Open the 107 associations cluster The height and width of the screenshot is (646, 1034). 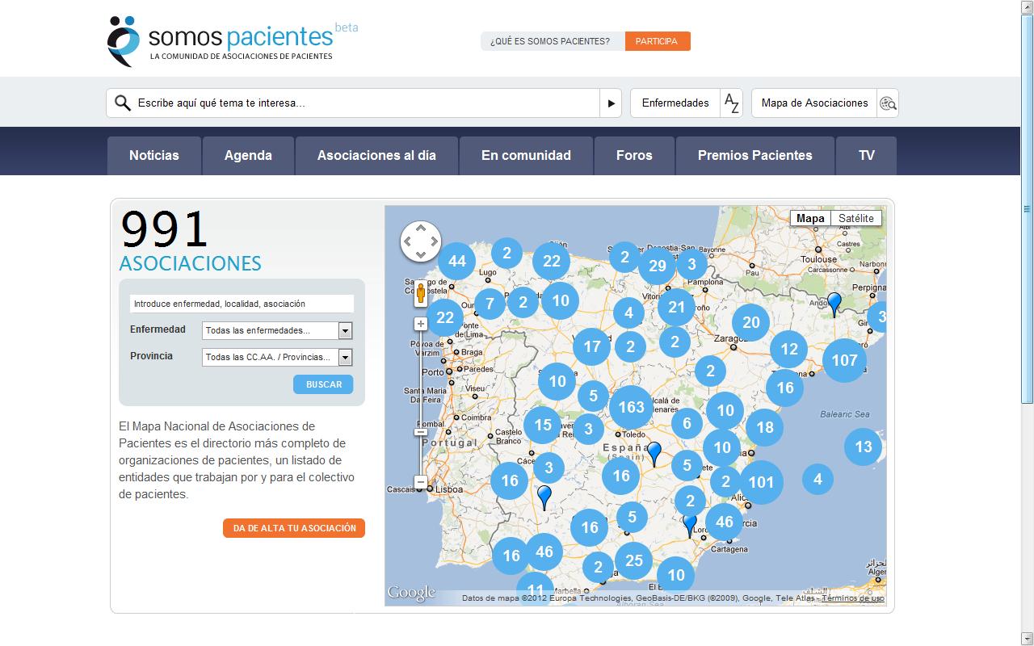coord(844,360)
